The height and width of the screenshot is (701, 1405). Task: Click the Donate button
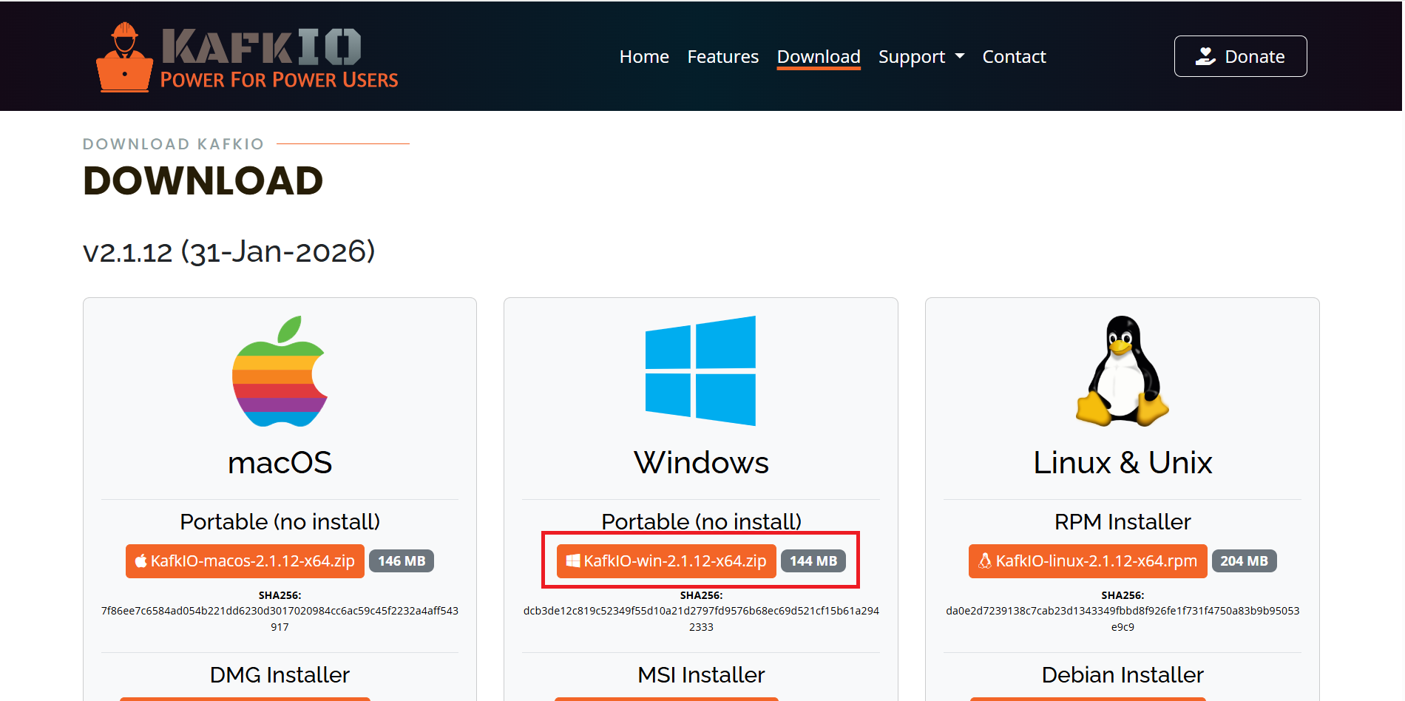(1240, 56)
